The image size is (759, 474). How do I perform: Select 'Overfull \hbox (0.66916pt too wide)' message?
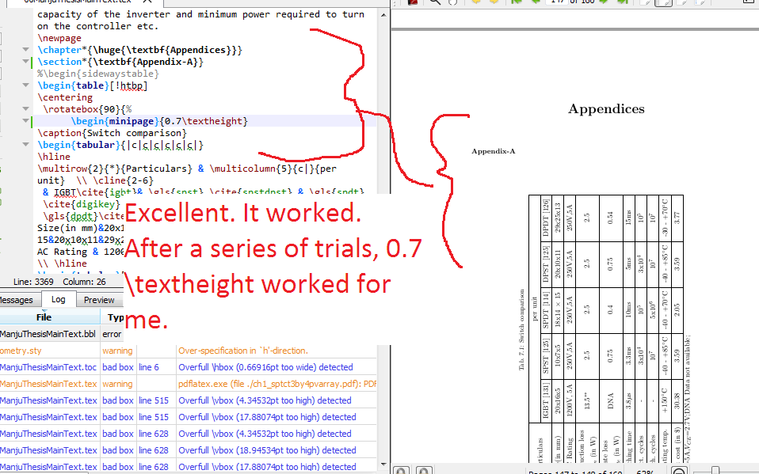click(x=265, y=367)
